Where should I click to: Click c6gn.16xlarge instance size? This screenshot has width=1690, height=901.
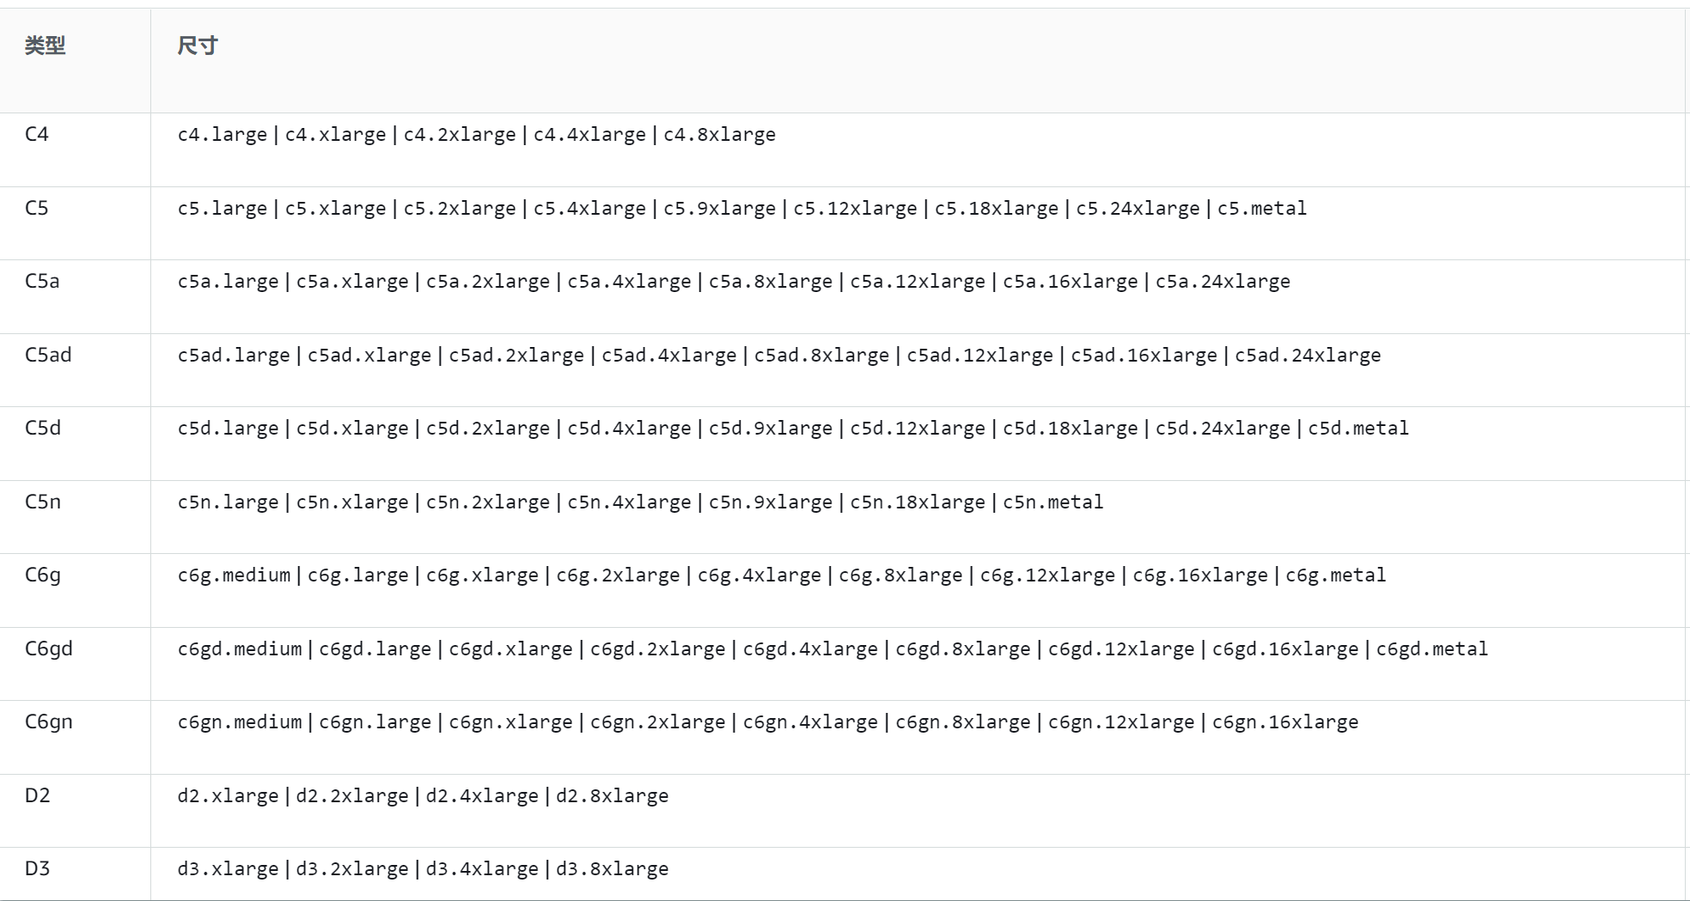point(1285,722)
